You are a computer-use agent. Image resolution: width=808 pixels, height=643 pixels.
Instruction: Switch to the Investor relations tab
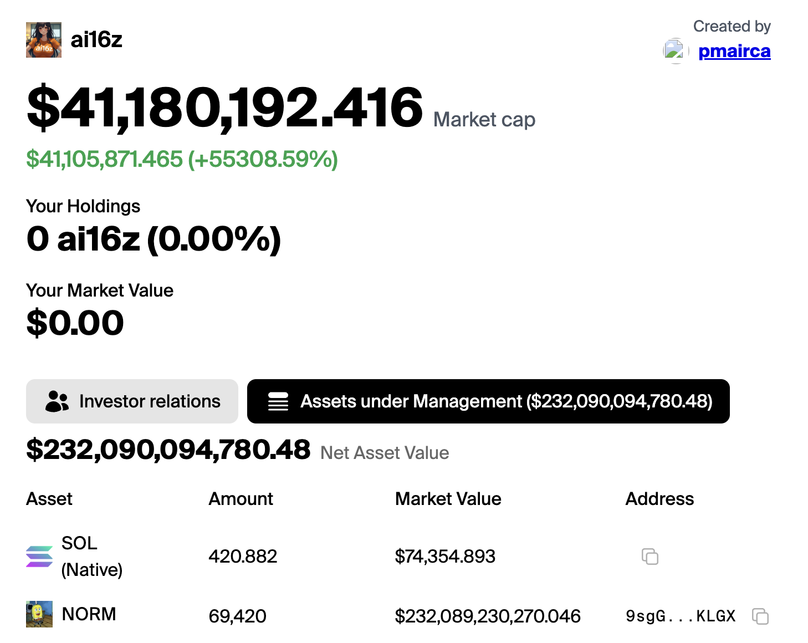coord(132,401)
